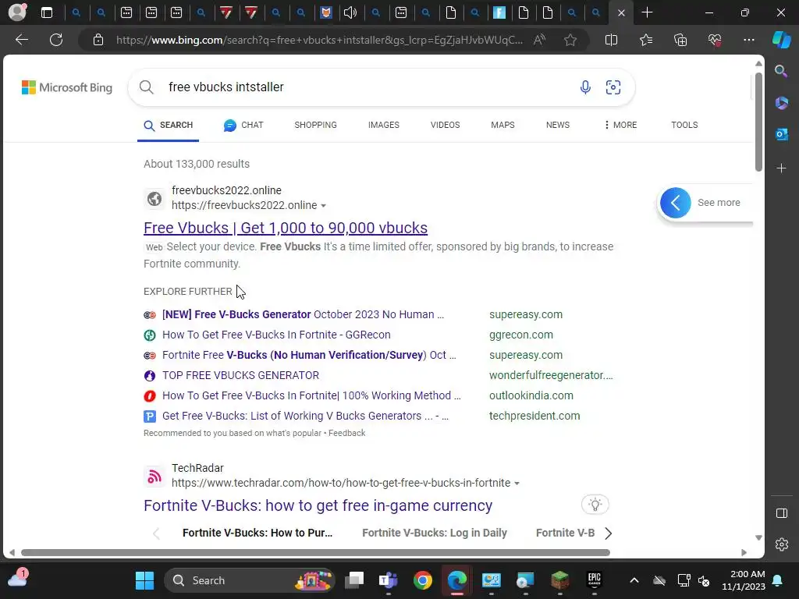The image size is (799, 599).
Task: Open TechRadar lightbulb insights icon
Action: point(595,505)
